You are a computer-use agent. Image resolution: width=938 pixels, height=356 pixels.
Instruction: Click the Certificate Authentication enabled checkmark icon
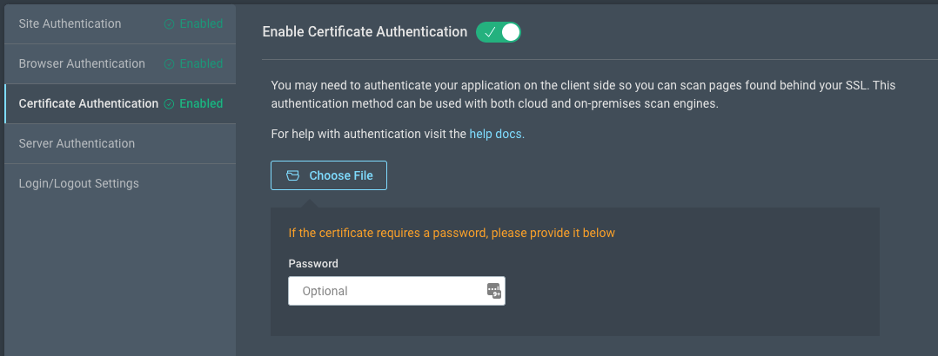click(169, 104)
